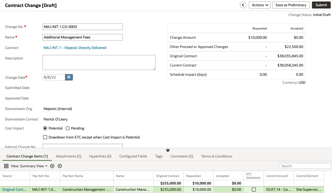Click into the Description text area
The height and width of the screenshot is (196, 332).
[x=99, y=62]
